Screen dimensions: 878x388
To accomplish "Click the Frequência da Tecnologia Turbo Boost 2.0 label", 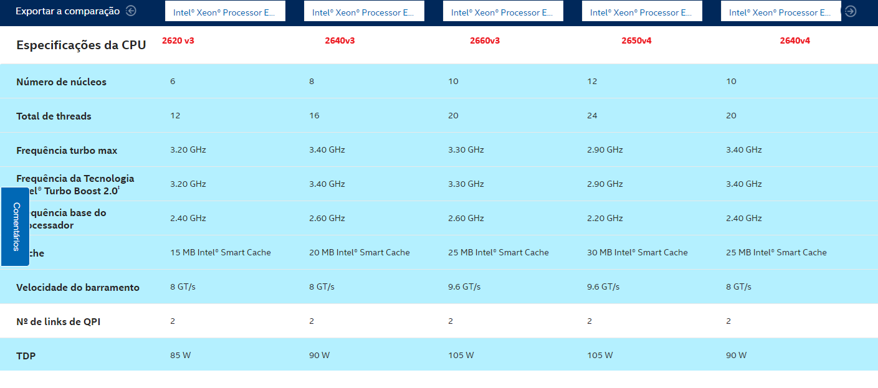I will pos(75,184).
